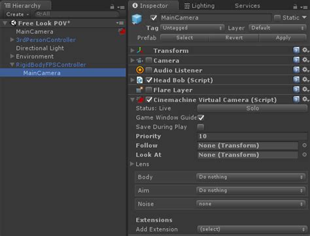The image size is (310, 236).
Task: Lock the Hierarchy panel
Action: coord(112,7)
